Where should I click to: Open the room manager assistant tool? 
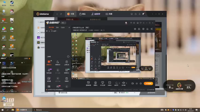(58, 63)
